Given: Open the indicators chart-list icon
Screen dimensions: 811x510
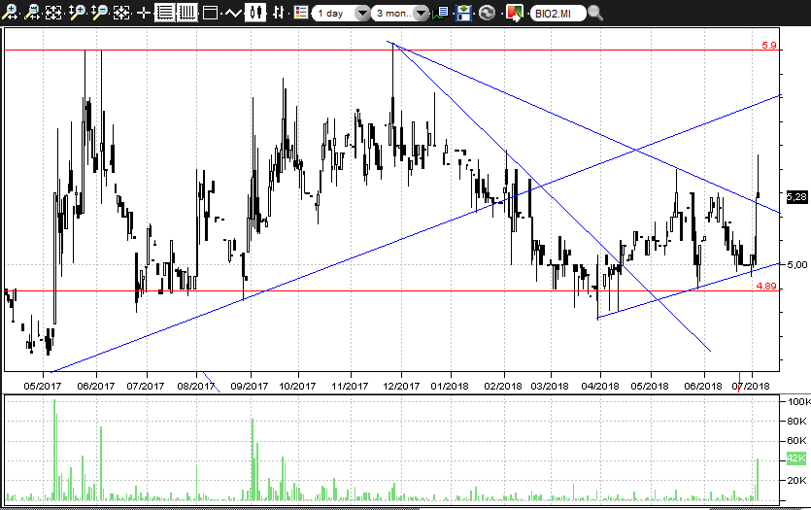Looking at the screenshot, I should click(x=441, y=13).
